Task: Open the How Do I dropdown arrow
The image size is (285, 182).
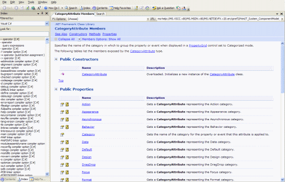Action: 62,8
